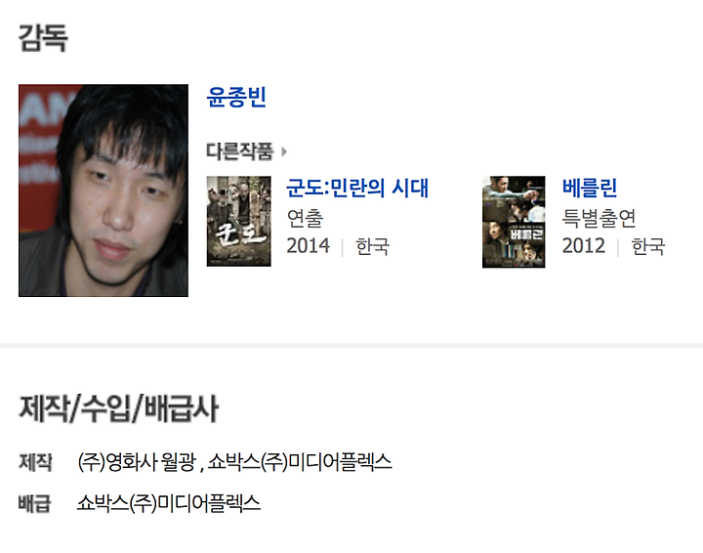Click production company (주)영화사 월광
The image size is (703, 553).
pos(137,462)
